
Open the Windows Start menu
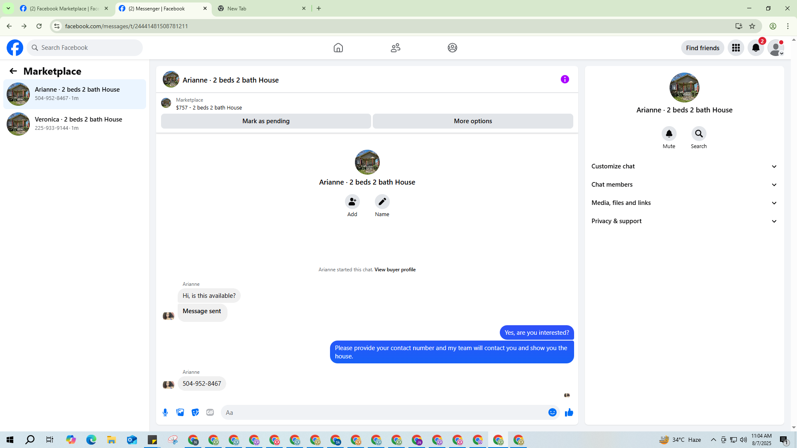click(10, 440)
